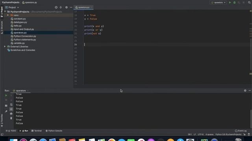Click the code line y = False
252x141 pixels.
pos(91,19)
